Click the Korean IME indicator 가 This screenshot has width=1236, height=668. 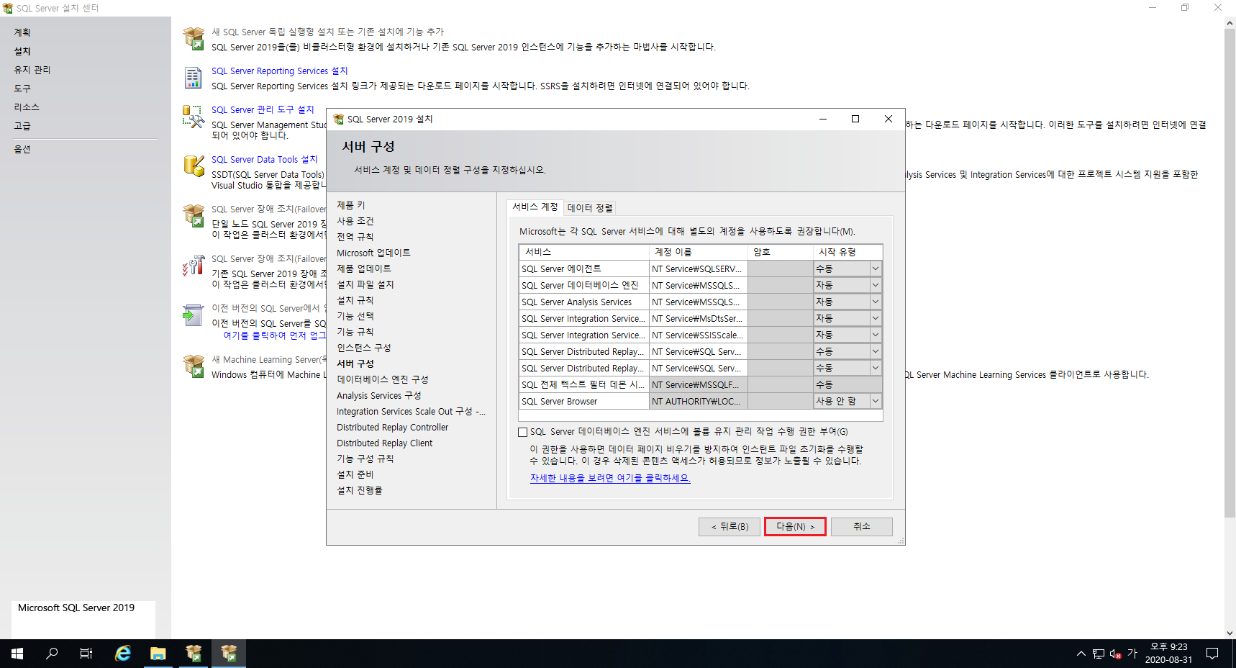pyautogui.click(x=1132, y=654)
